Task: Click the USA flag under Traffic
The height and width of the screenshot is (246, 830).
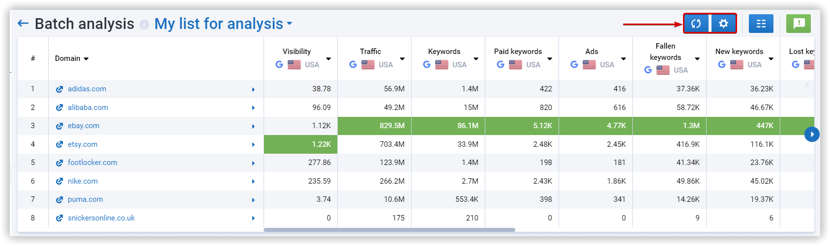Action: click(x=368, y=64)
